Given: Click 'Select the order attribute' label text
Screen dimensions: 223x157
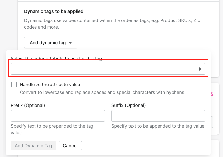Looking at the screenshot, I should coord(56,59).
